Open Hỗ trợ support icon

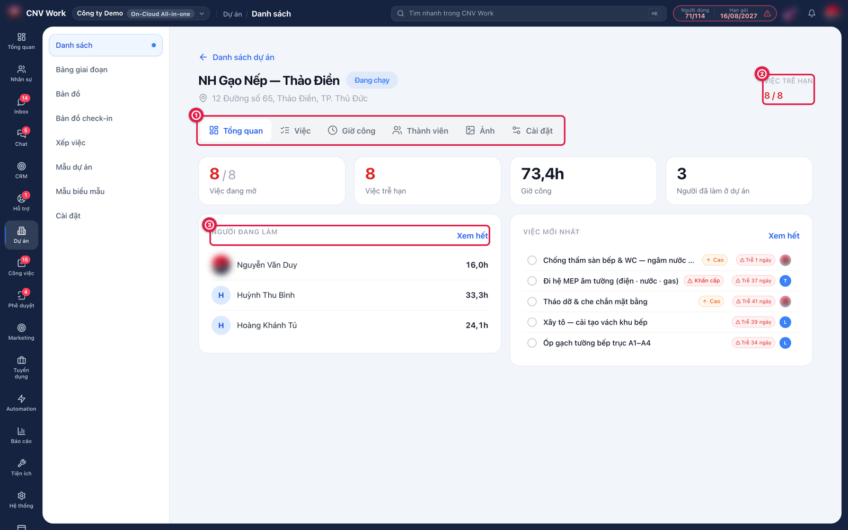(x=21, y=203)
